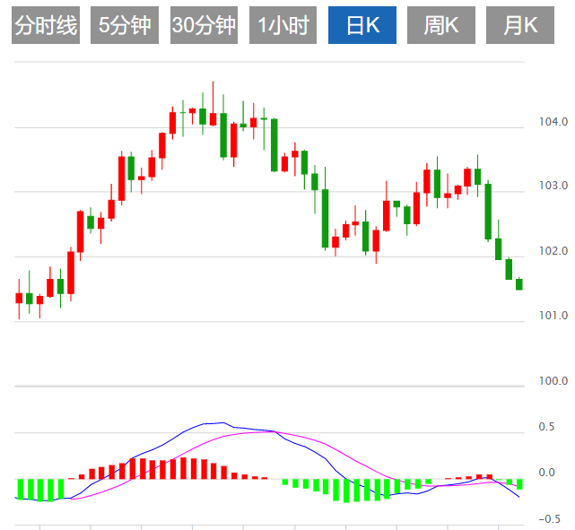This screenshot has width=575, height=530.
Task: Select the 30分钟 interval tab
Action: pyautogui.click(x=204, y=25)
